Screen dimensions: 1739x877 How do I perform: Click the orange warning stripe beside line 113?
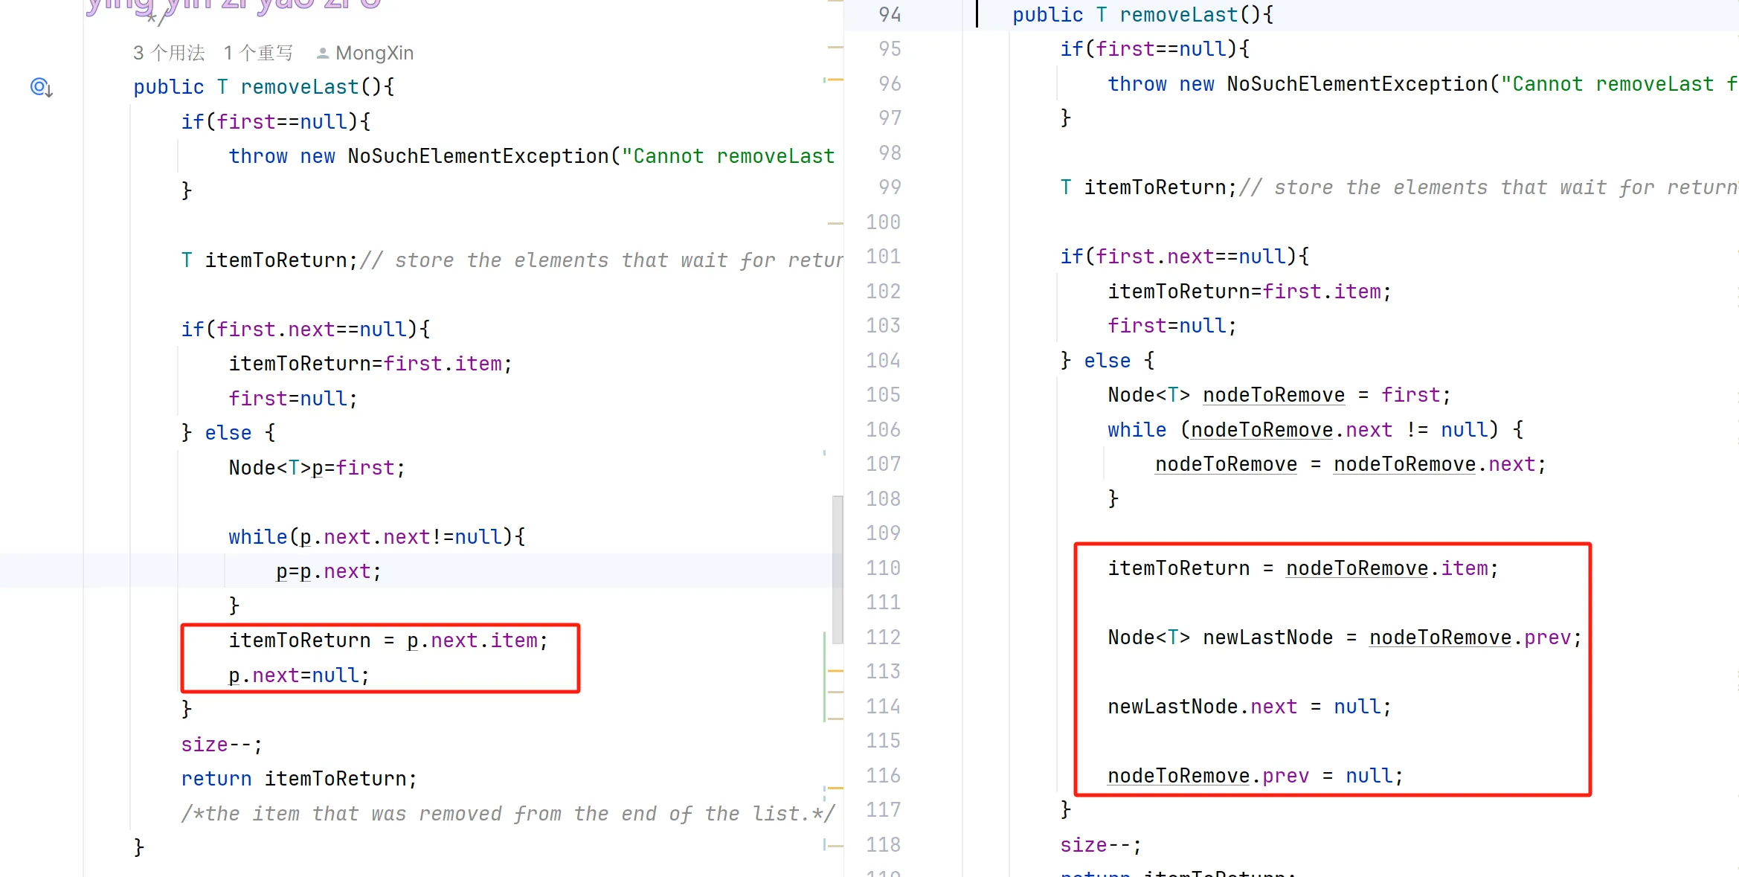tap(835, 671)
